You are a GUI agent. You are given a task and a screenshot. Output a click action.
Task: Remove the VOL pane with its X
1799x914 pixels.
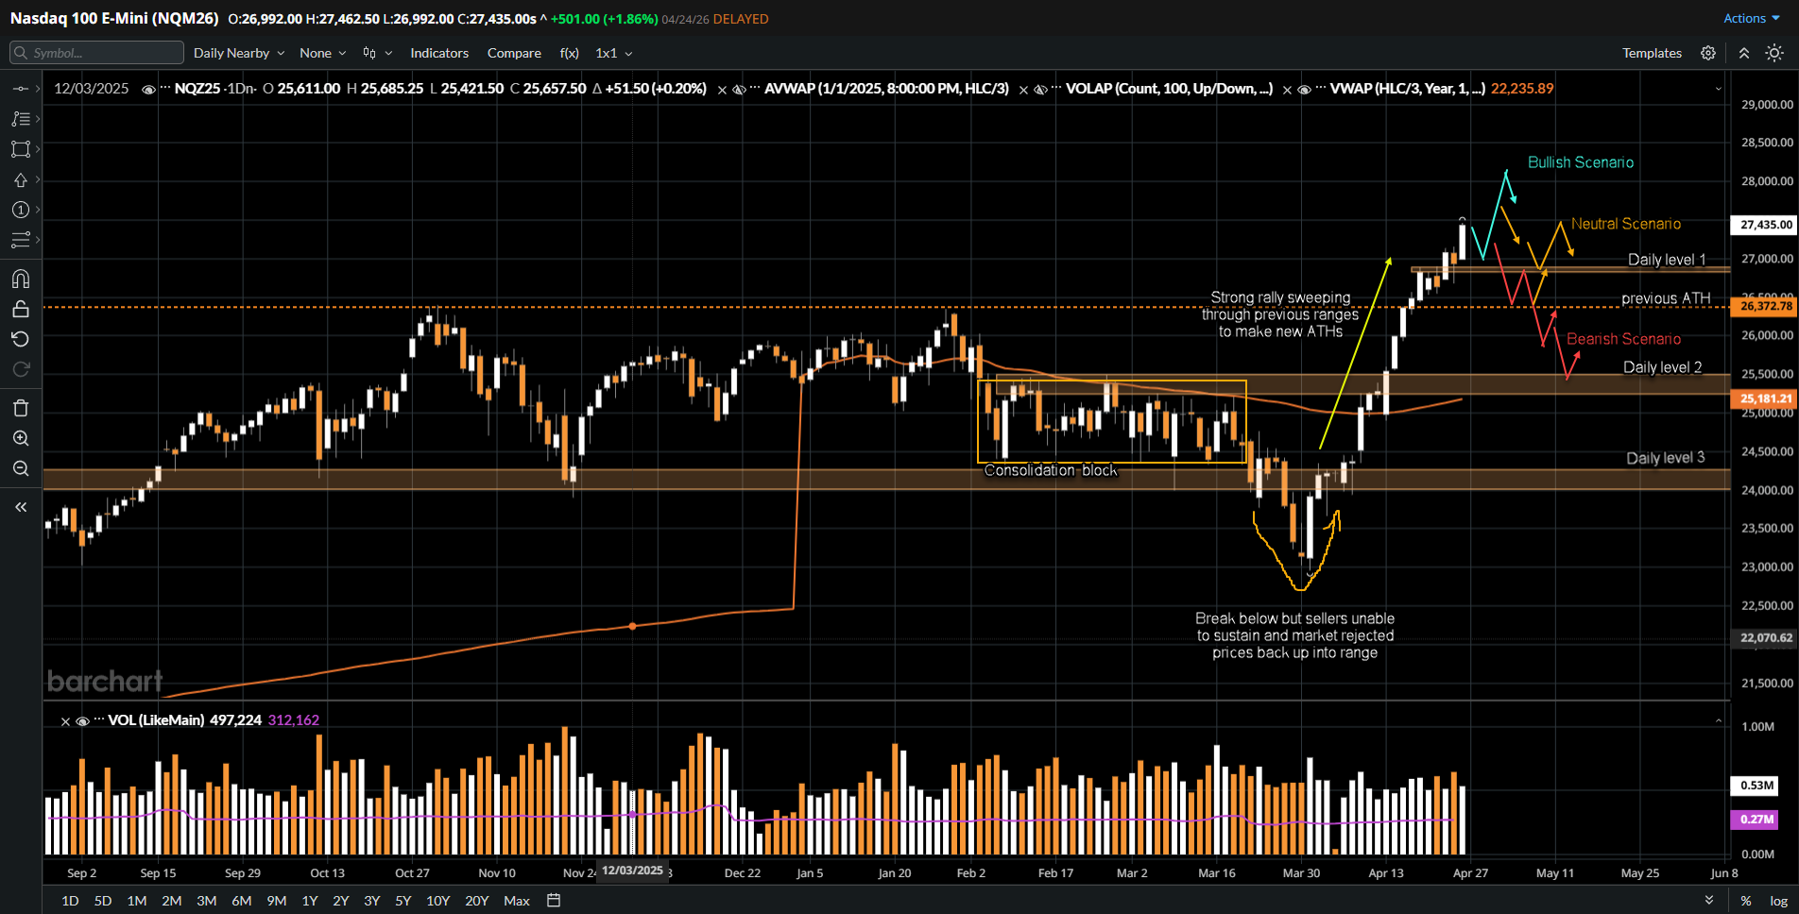(x=65, y=721)
